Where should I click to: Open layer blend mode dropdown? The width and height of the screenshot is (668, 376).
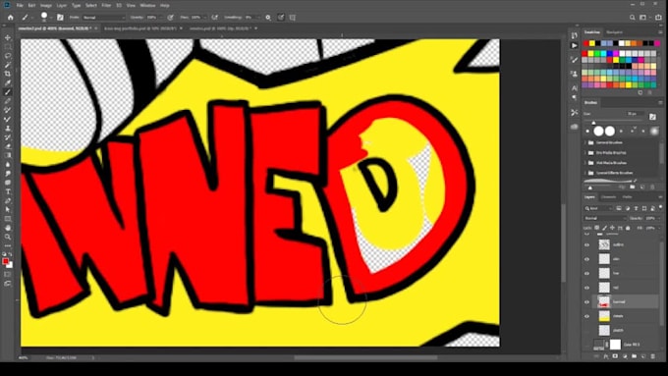(x=604, y=218)
